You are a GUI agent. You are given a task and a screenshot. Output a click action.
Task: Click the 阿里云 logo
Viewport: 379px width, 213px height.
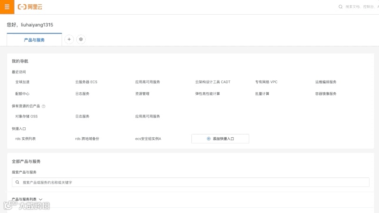30,7
